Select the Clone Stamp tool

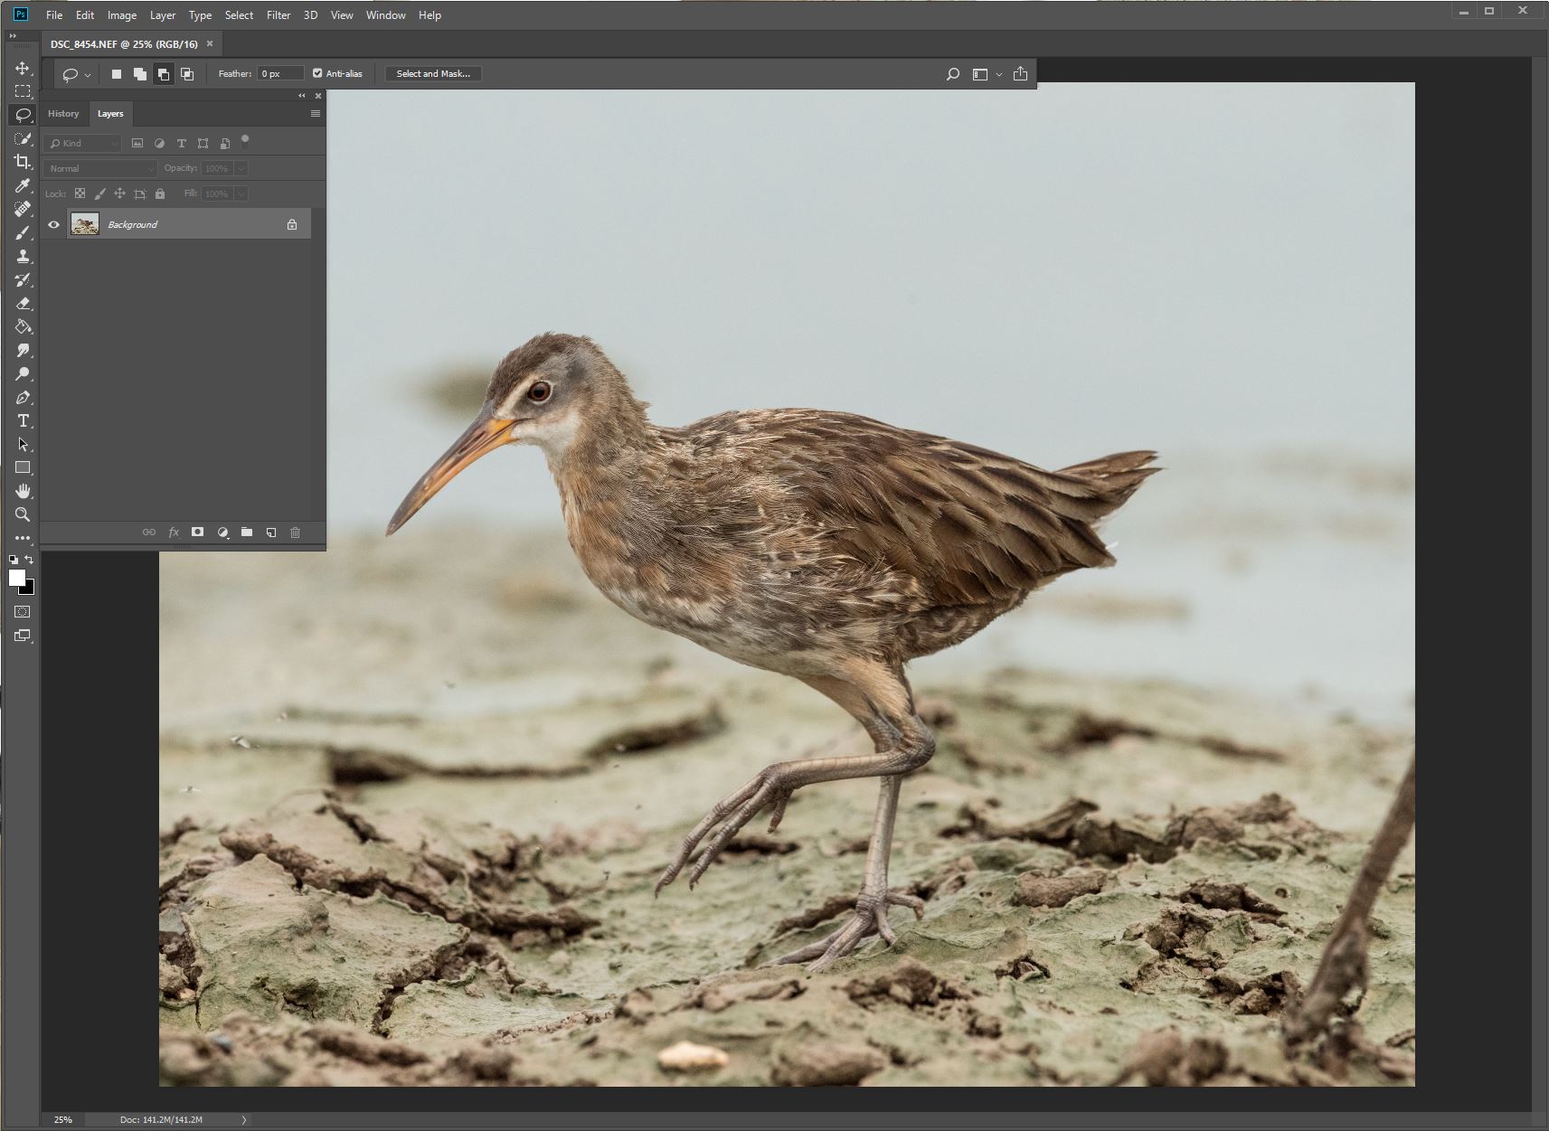[23, 256]
